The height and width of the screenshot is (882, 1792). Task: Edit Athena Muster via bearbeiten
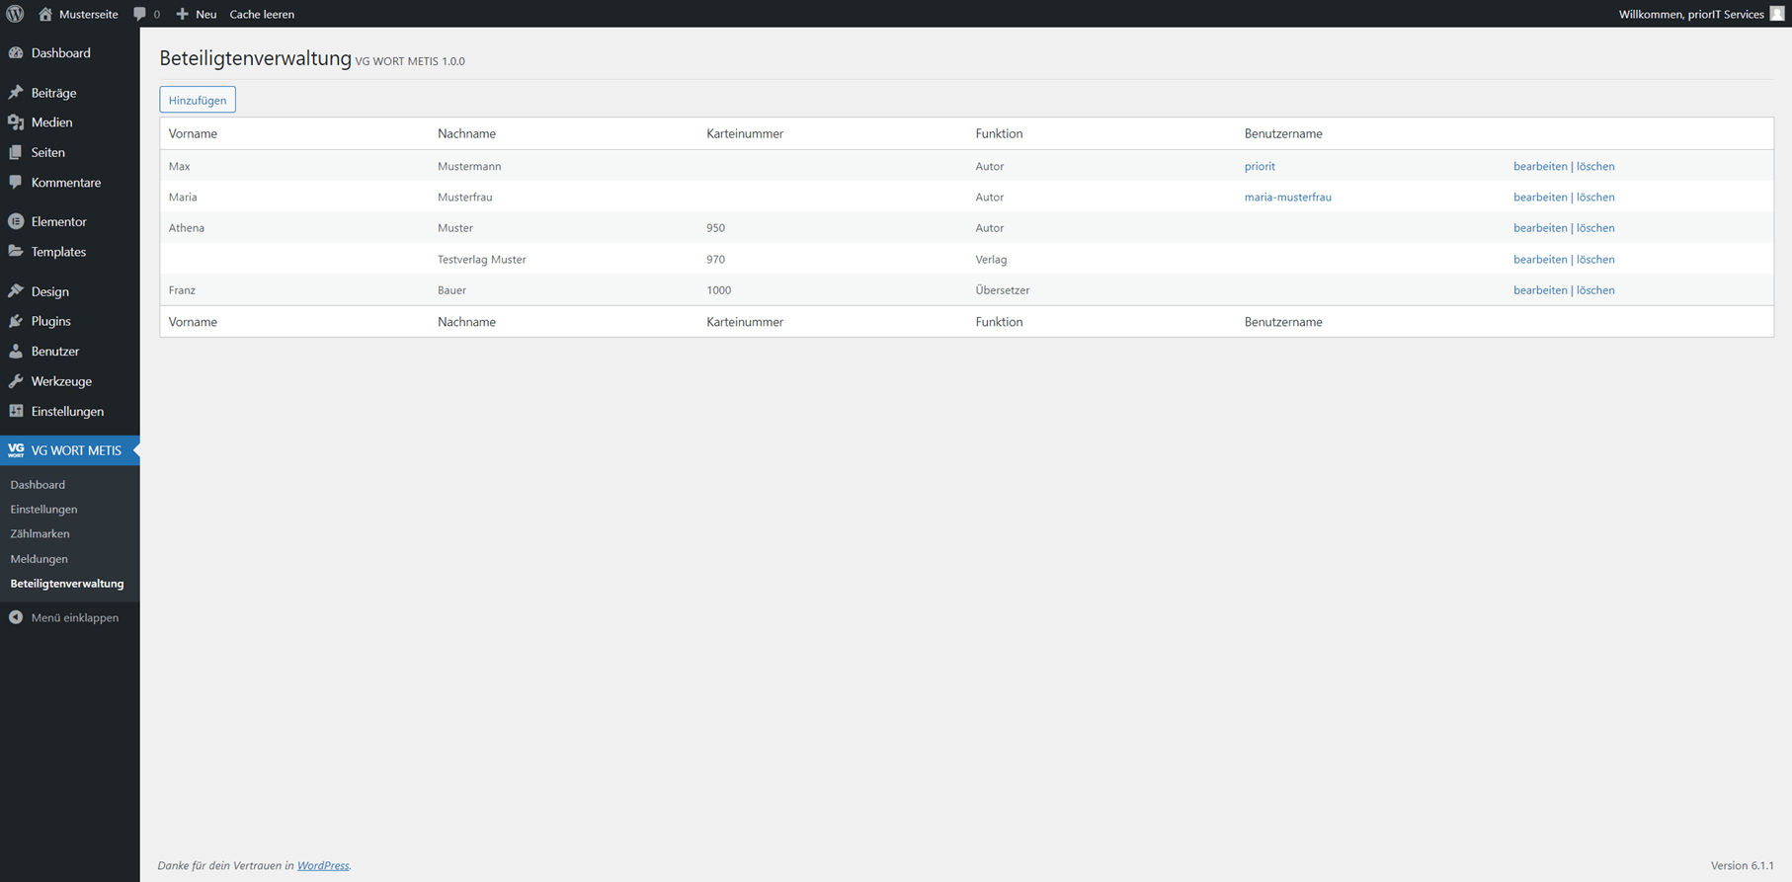(x=1540, y=228)
